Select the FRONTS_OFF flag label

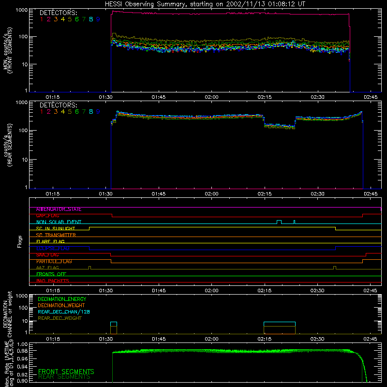point(51,274)
